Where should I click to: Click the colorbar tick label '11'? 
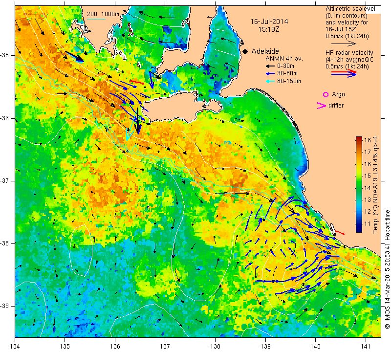point(368,224)
